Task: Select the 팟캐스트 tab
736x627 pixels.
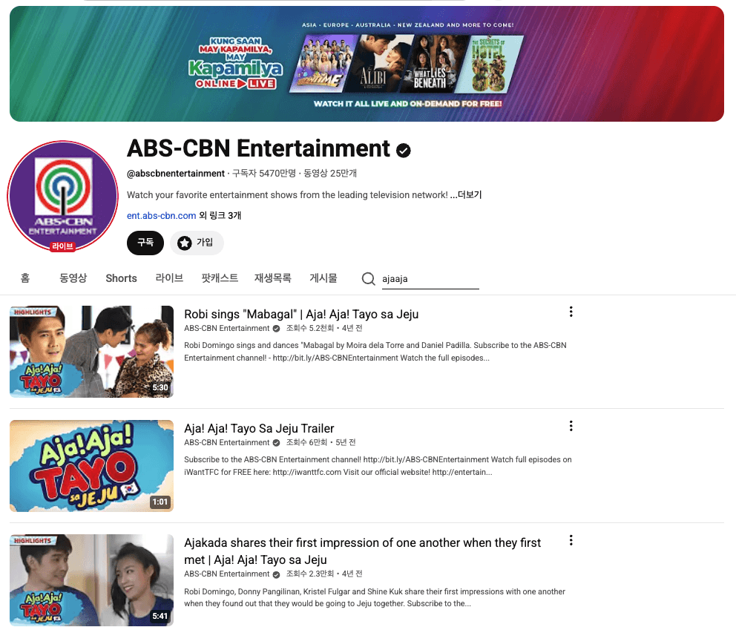Action: (220, 278)
